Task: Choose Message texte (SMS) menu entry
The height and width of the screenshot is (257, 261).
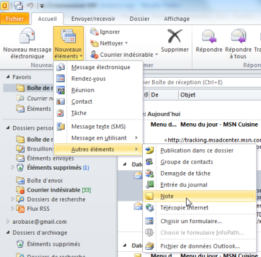Action: click(x=99, y=127)
